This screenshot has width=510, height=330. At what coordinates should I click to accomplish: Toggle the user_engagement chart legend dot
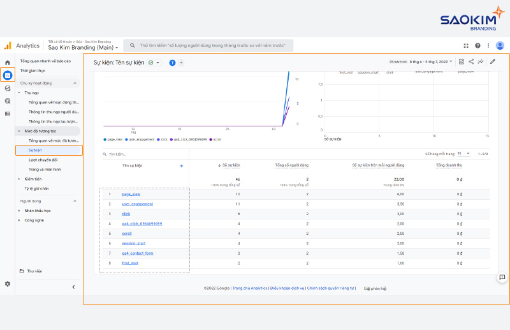[x=126, y=139]
